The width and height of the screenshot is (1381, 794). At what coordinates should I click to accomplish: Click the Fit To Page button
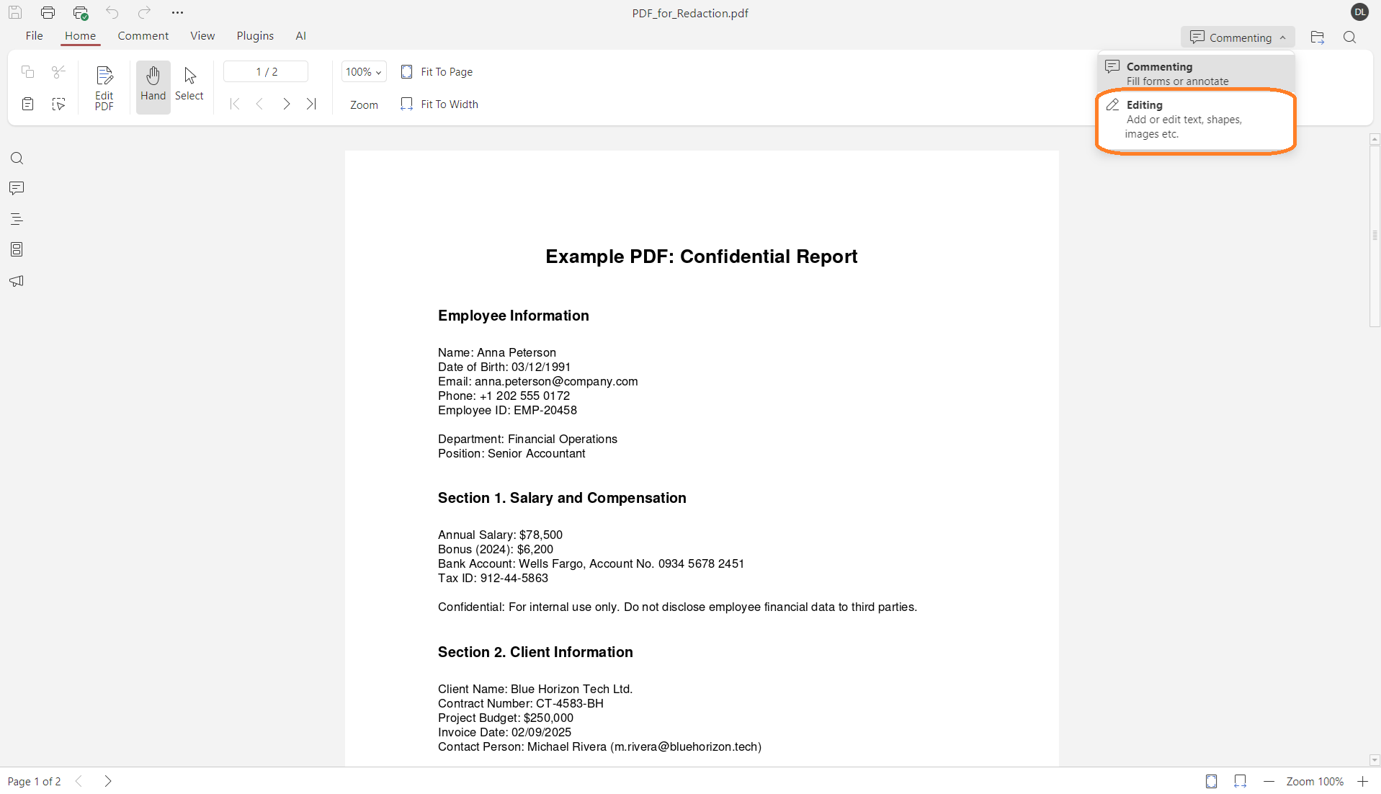pos(437,71)
